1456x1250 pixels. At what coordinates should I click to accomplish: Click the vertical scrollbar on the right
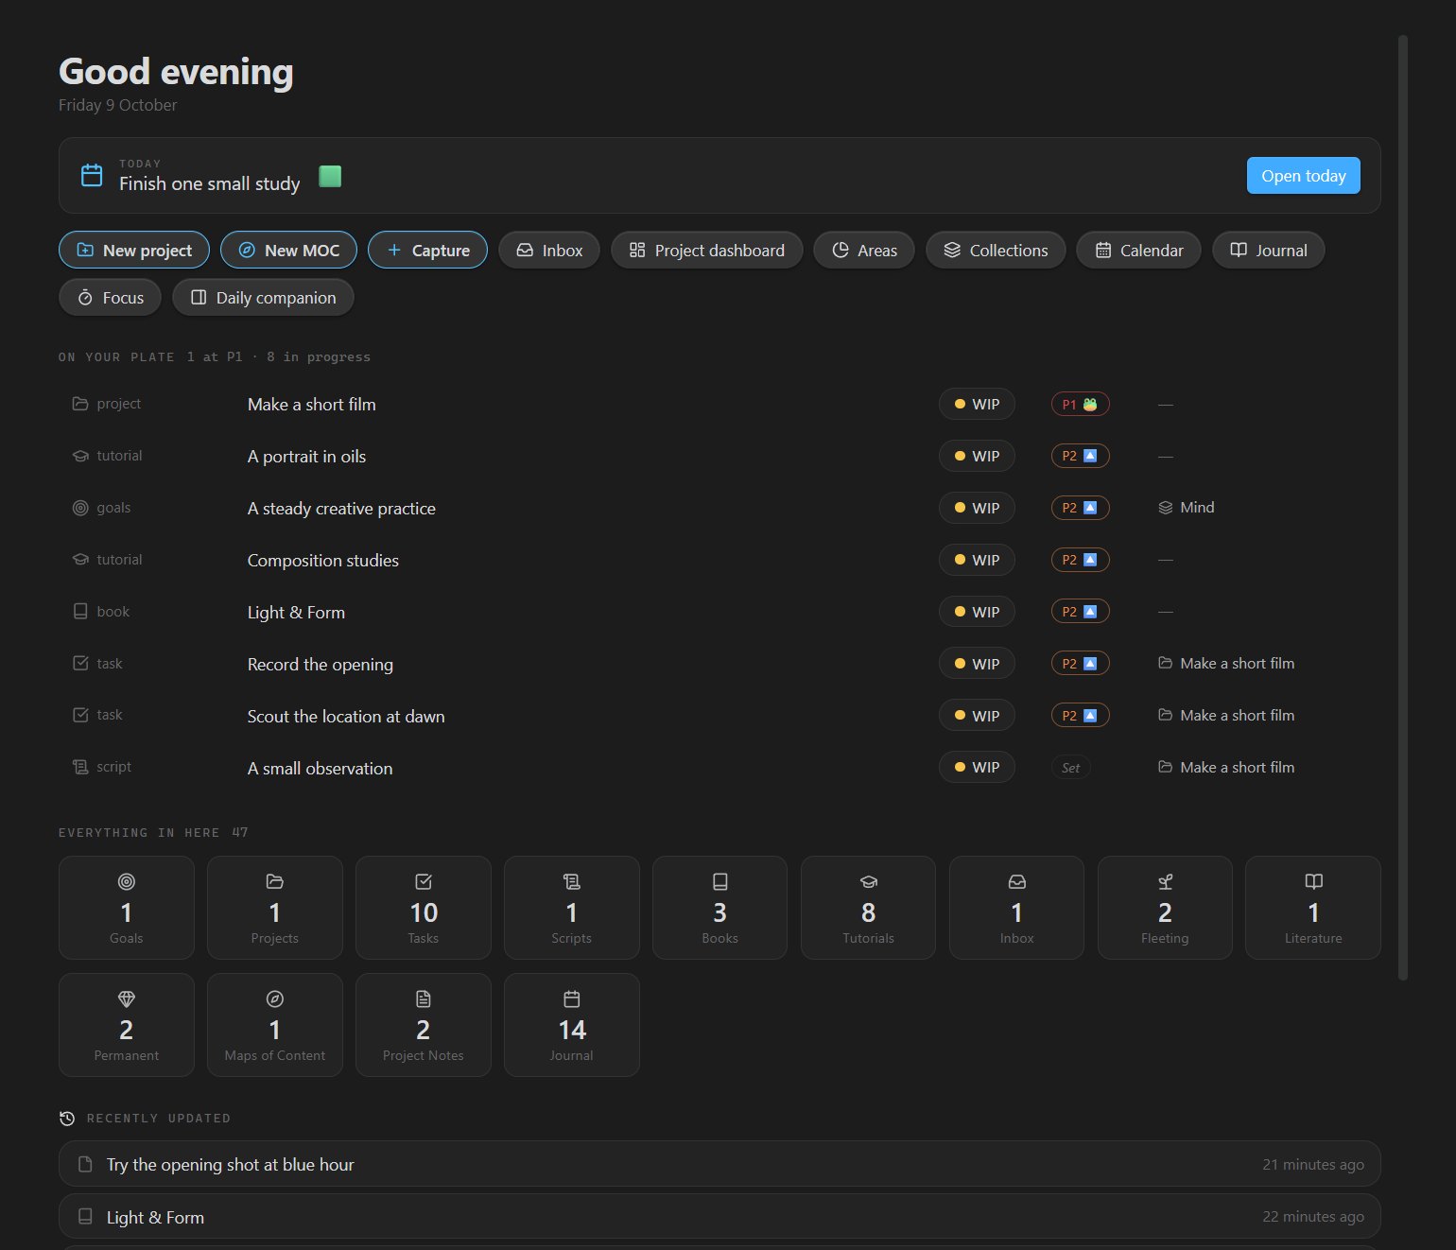click(1403, 508)
